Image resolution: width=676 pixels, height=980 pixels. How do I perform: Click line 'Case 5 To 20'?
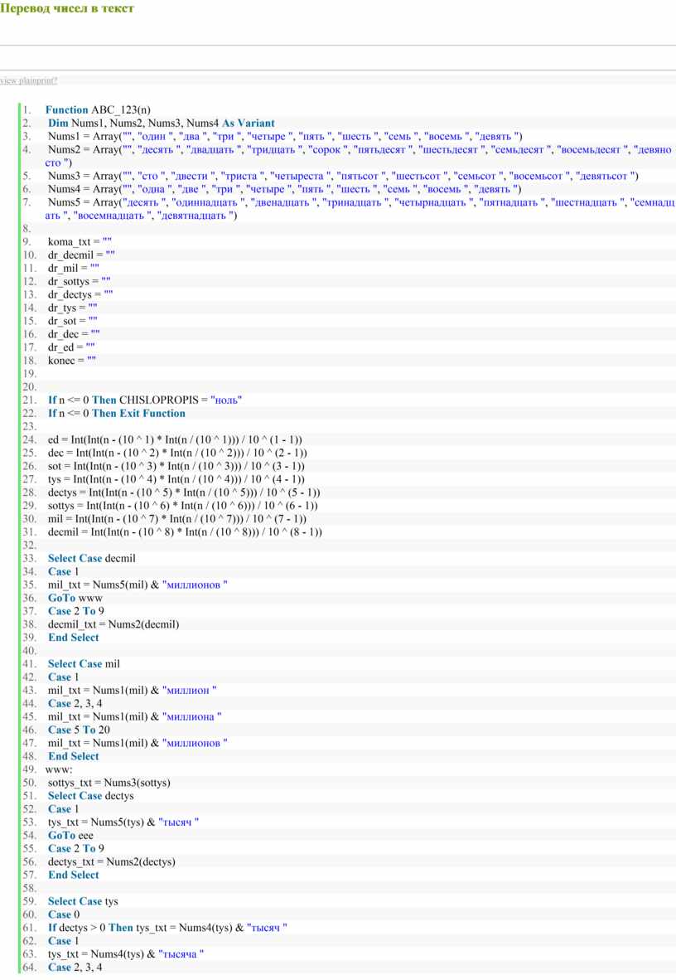79,730
